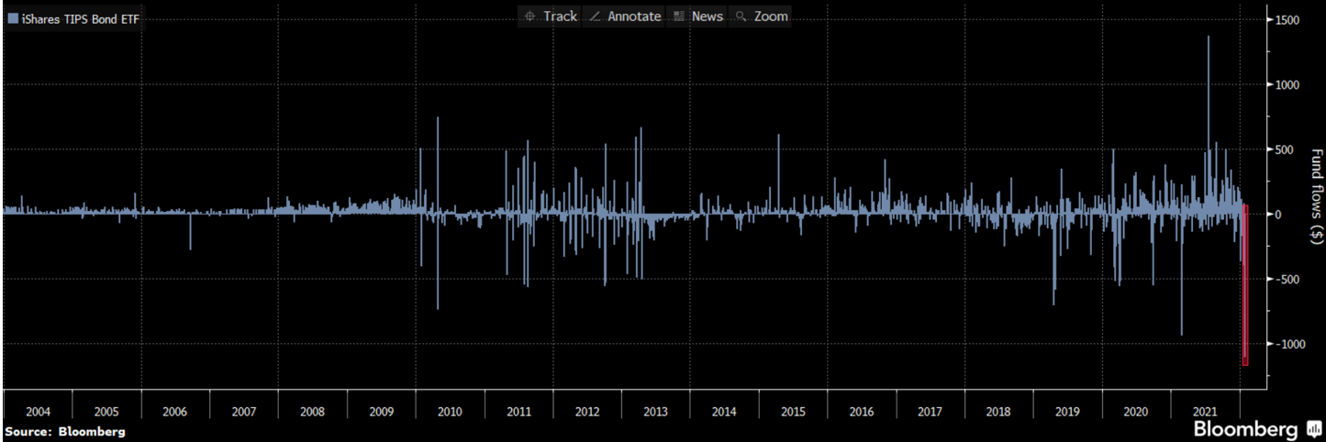Viewport: 1326px width, 442px height.
Task: Click the 2005 year label
Action: click(x=106, y=412)
